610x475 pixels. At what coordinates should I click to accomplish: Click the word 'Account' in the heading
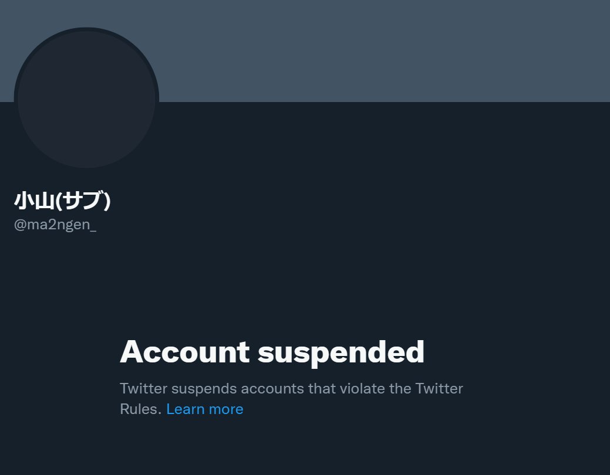click(x=184, y=352)
